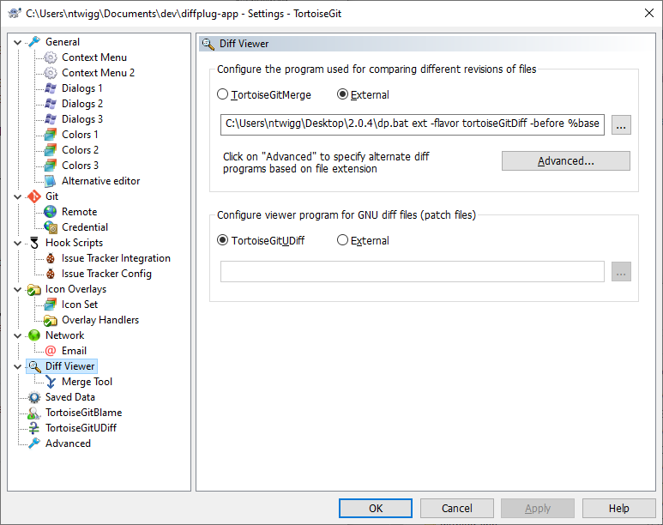
Task: Click the Hook Scripts hook icon
Action: (x=34, y=243)
